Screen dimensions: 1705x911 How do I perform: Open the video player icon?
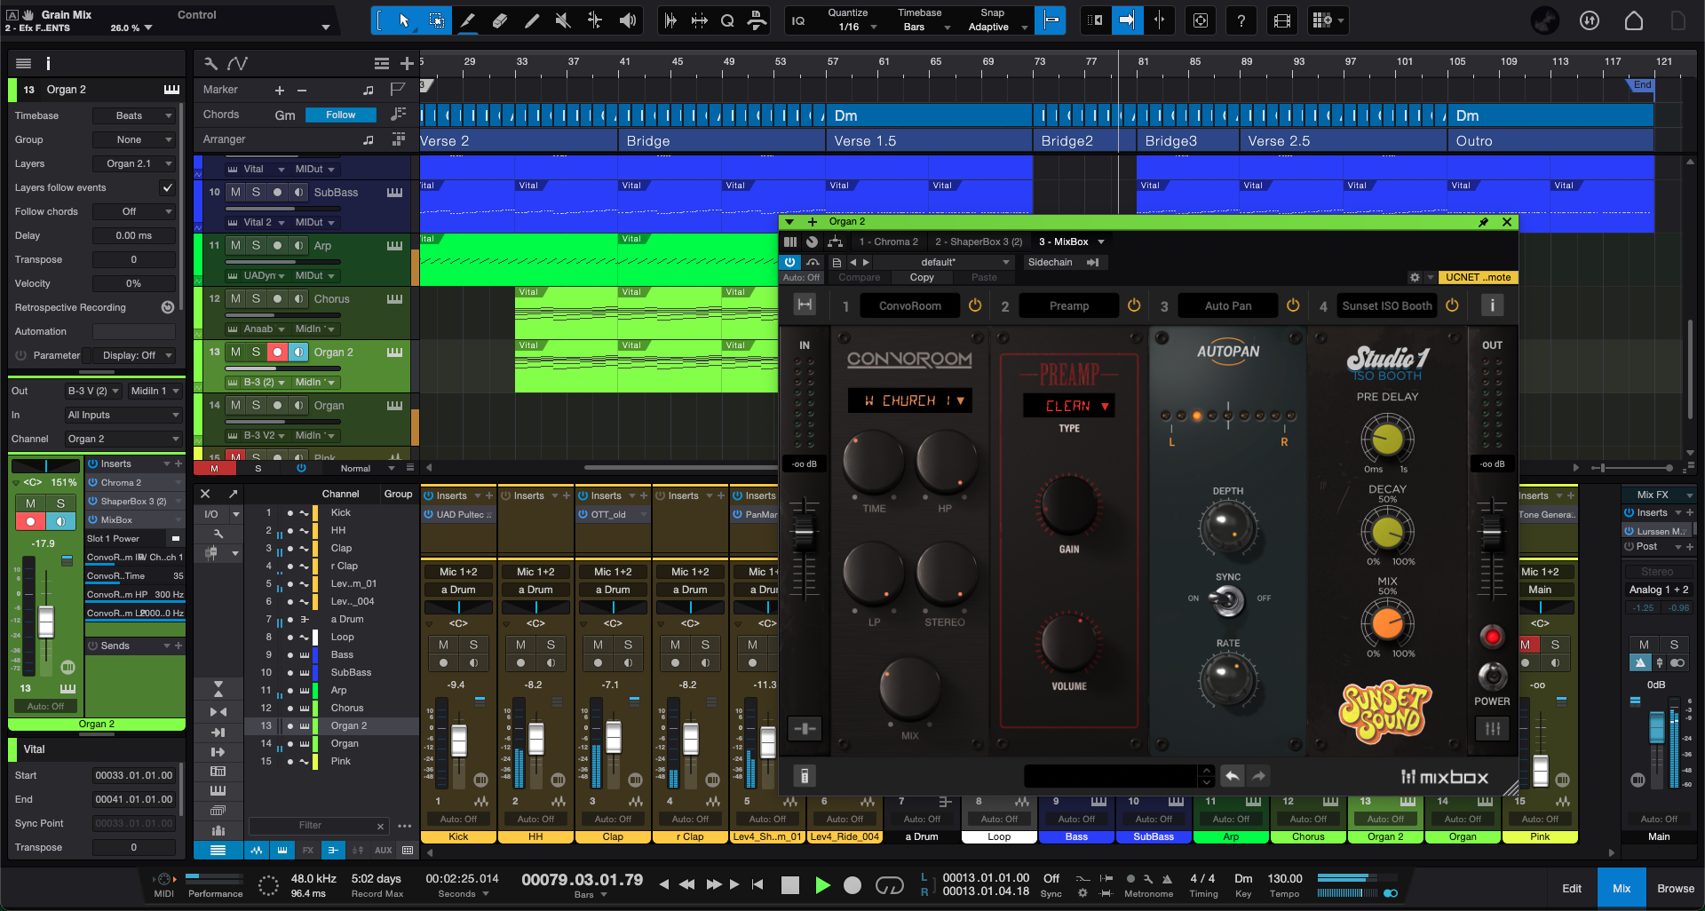click(1282, 20)
